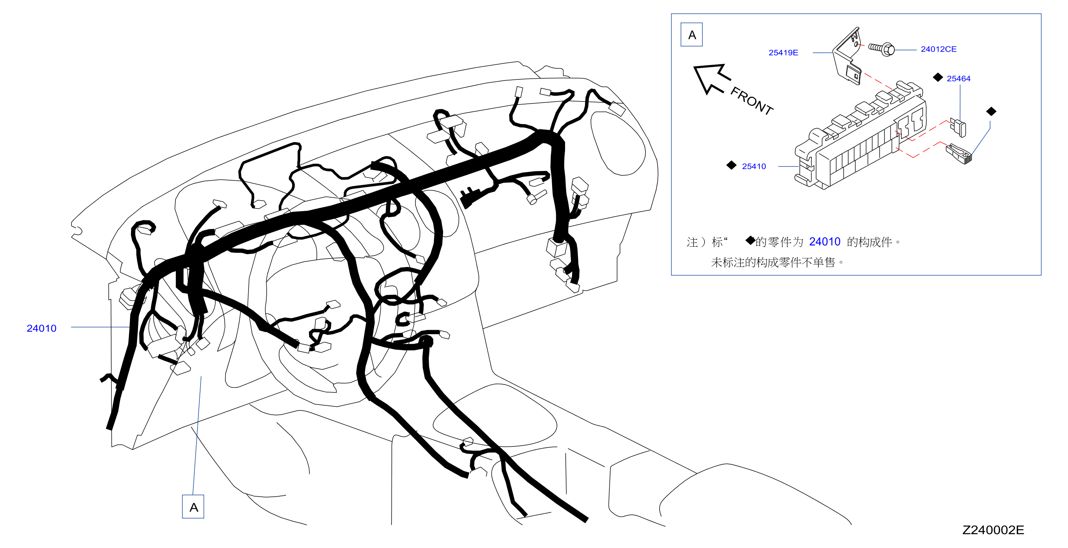Click the 24012CE bolt part number
The width and height of the screenshot is (1068, 548).
pos(938,49)
